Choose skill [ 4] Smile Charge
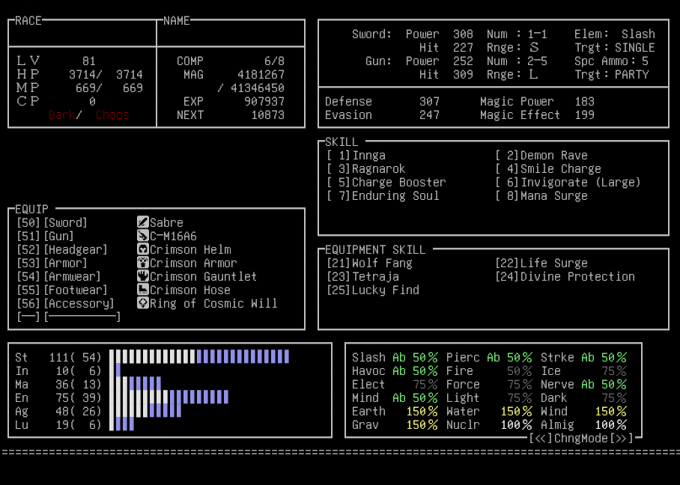This screenshot has height=485, width=680. 548,168
